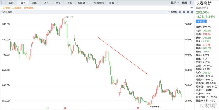Click the 负债很低 tag
The height and width of the screenshot is (110, 219).
(29, 8)
